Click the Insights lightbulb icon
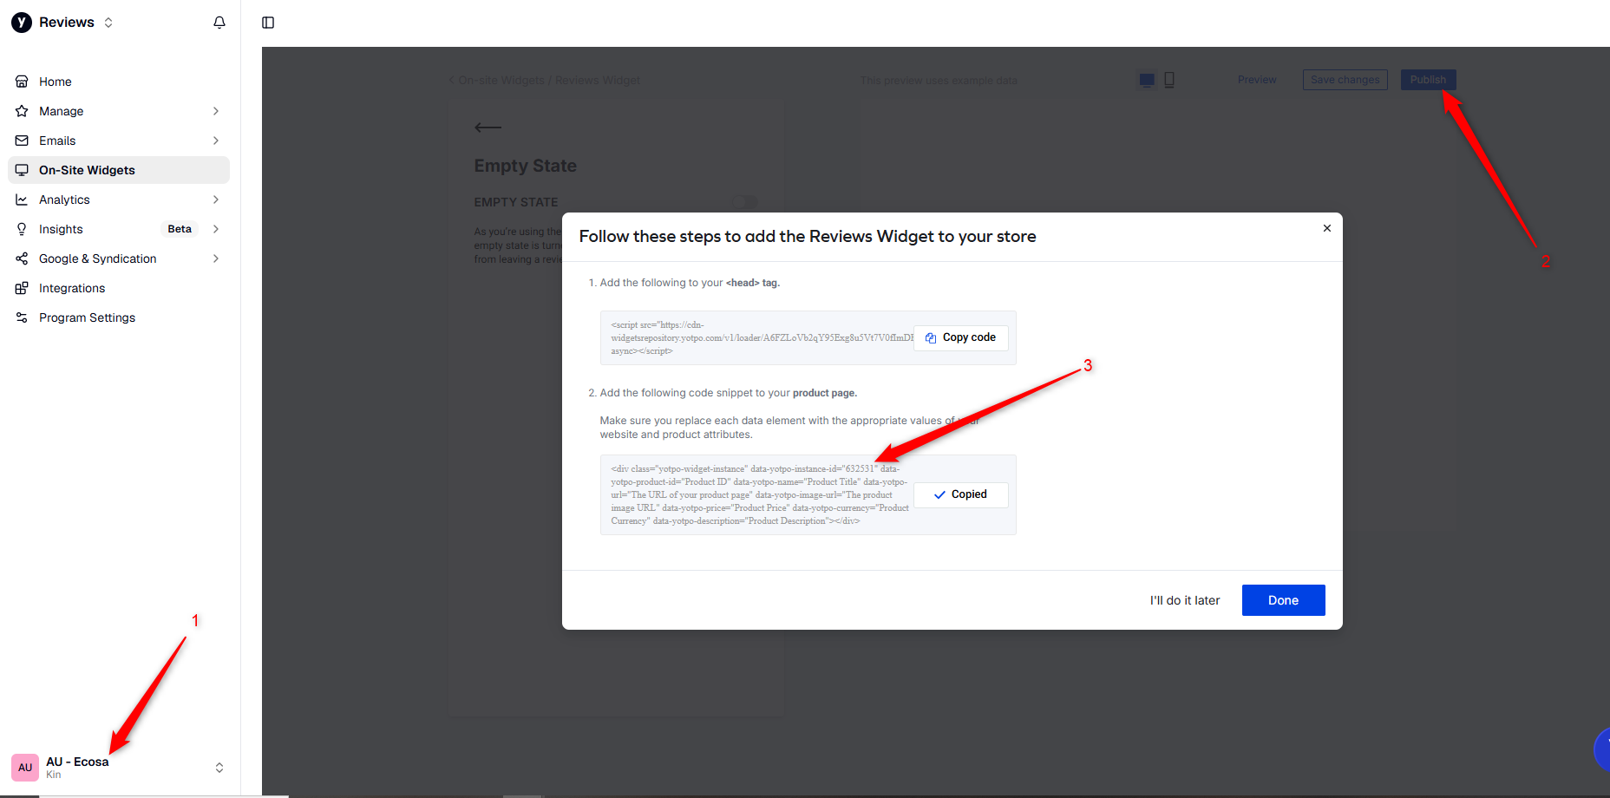 [22, 229]
